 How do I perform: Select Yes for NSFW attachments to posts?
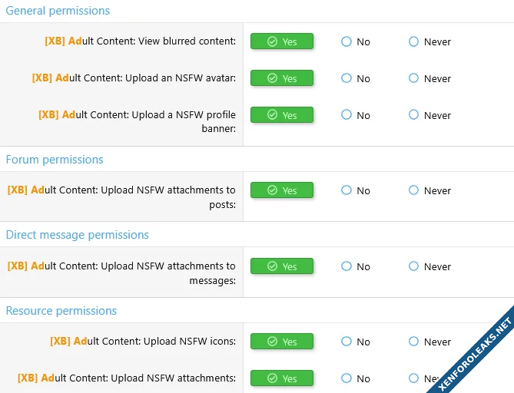point(282,190)
